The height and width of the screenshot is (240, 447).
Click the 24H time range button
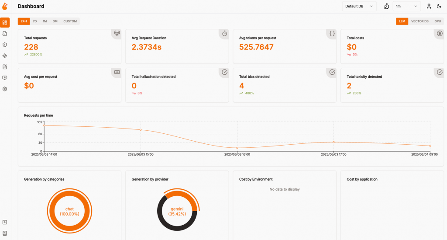24,21
